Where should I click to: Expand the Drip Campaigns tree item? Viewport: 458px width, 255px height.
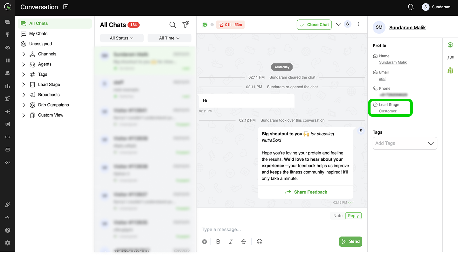24,105
